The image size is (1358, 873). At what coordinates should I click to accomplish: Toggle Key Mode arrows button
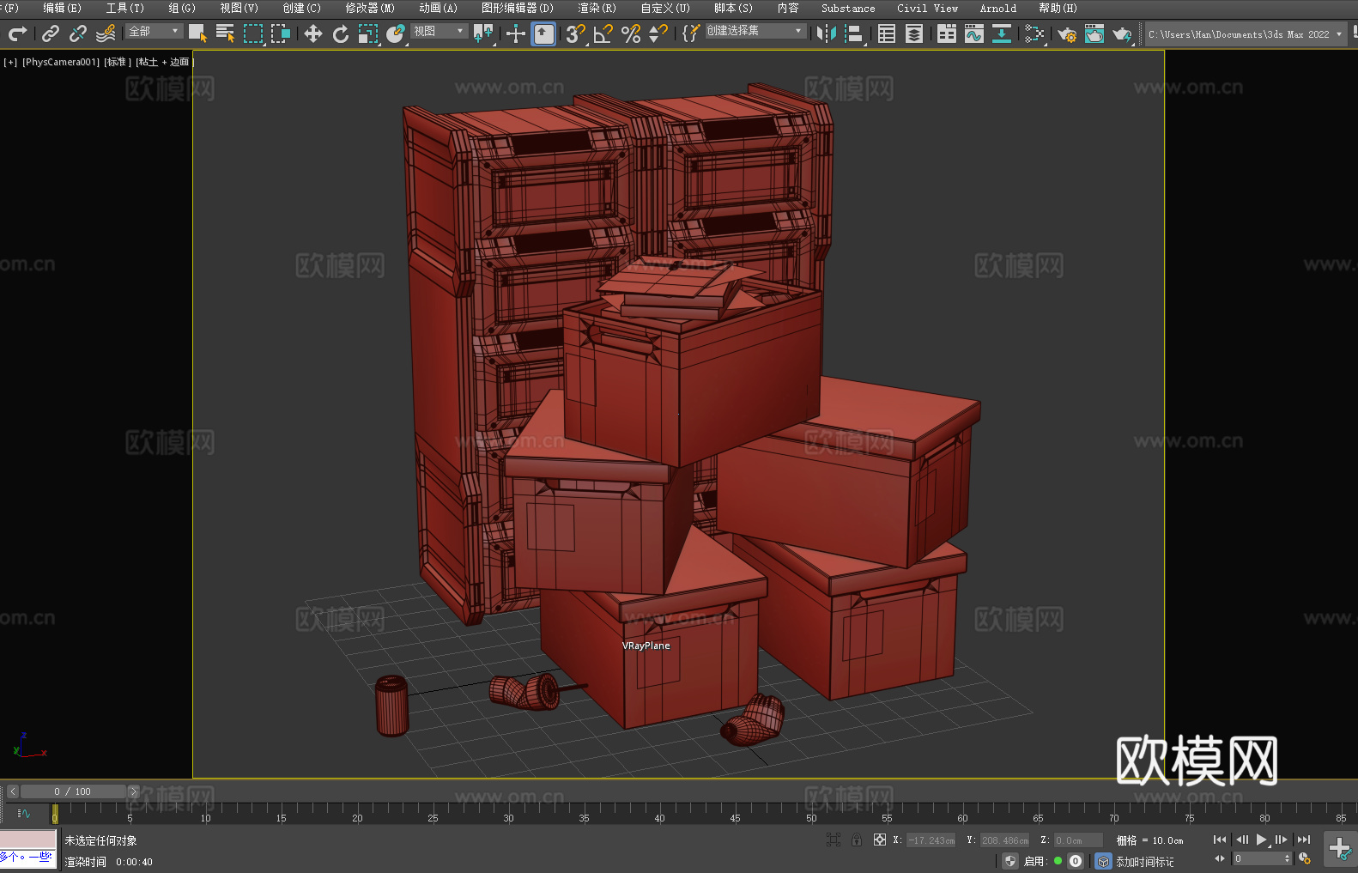(x=1220, y=858)
